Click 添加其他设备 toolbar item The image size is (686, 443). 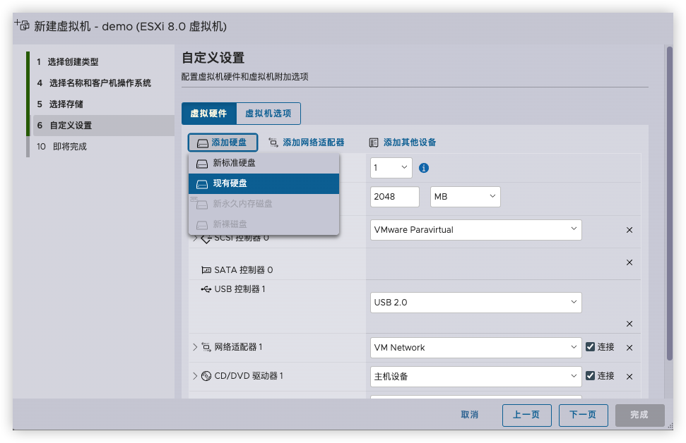[x=402, y=142]
